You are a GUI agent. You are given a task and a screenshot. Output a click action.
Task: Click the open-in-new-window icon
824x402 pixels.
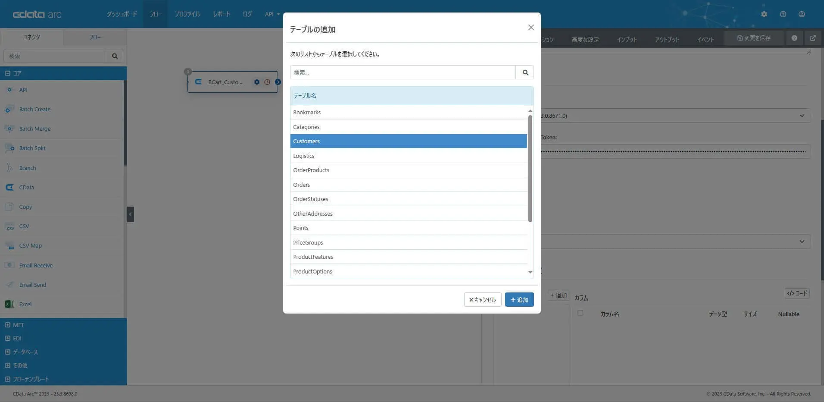tap(813, 38)
